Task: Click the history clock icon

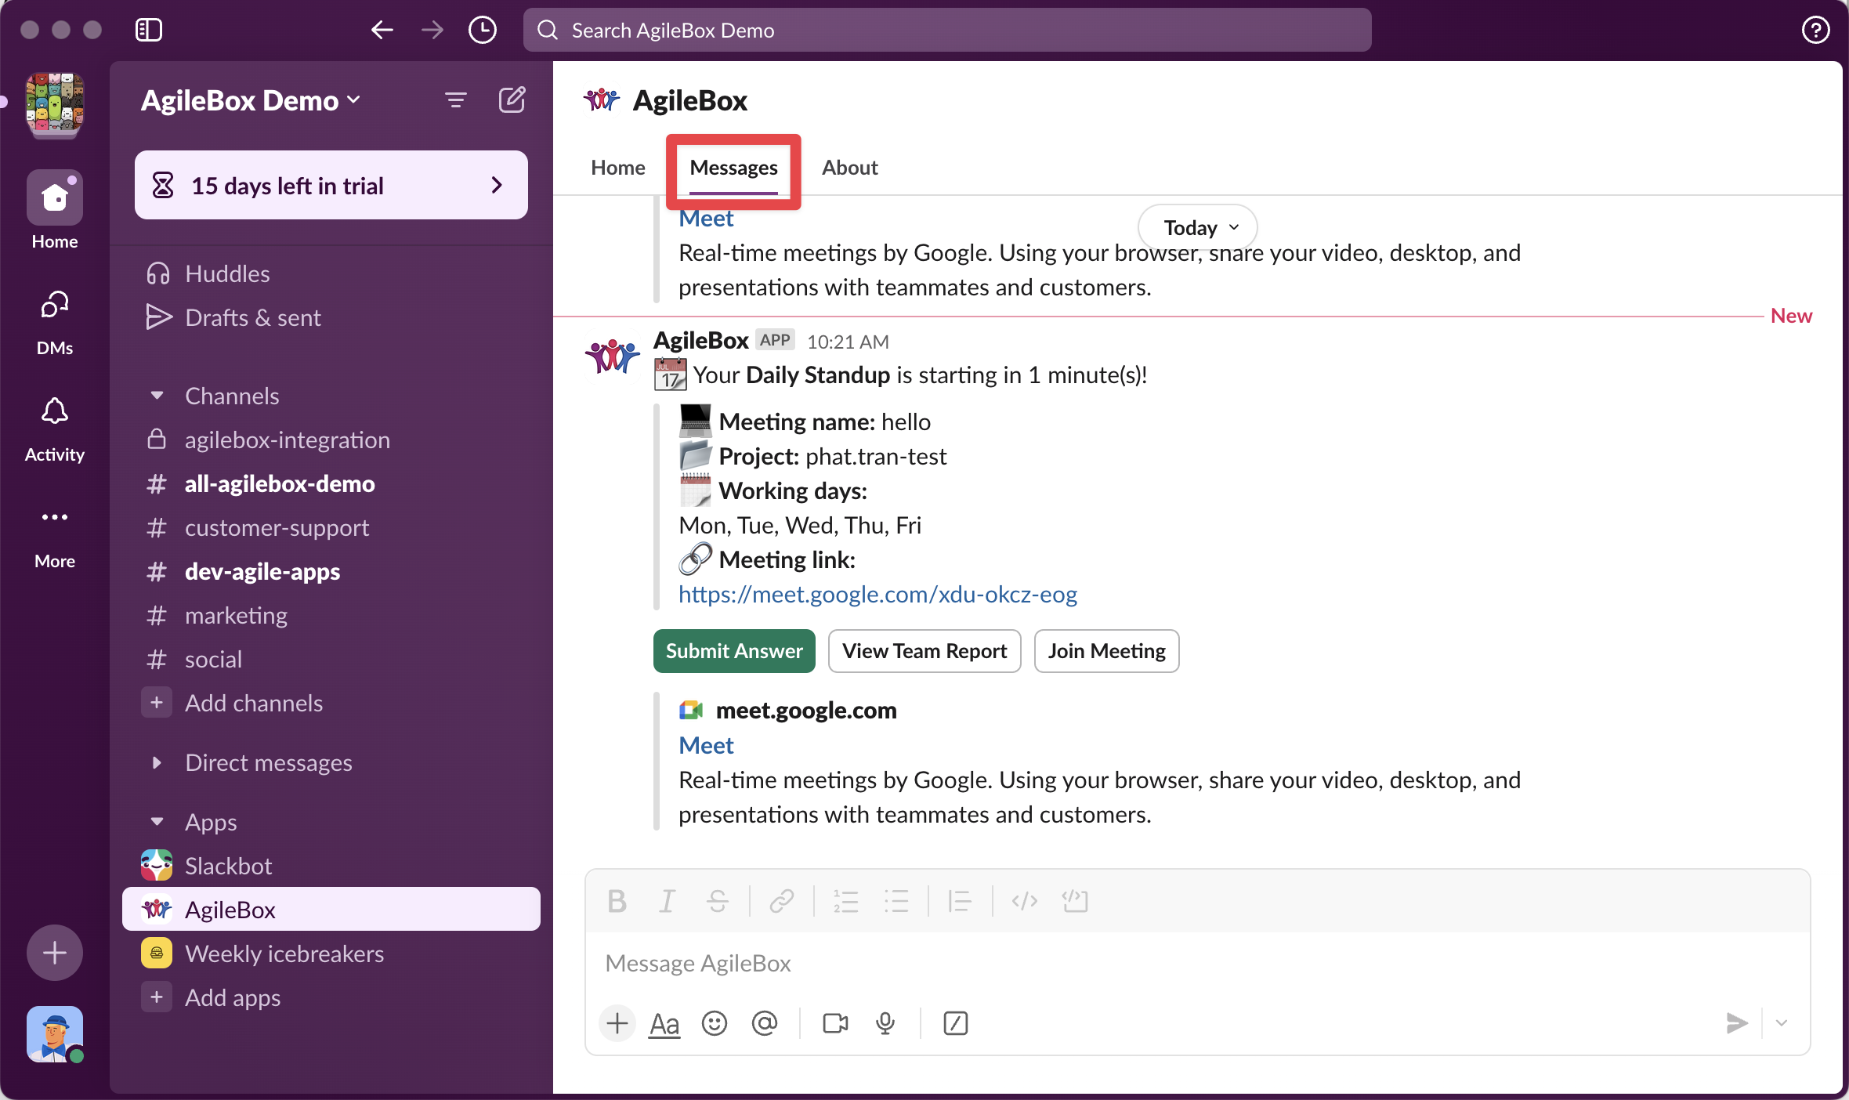Action: (482, 30)
